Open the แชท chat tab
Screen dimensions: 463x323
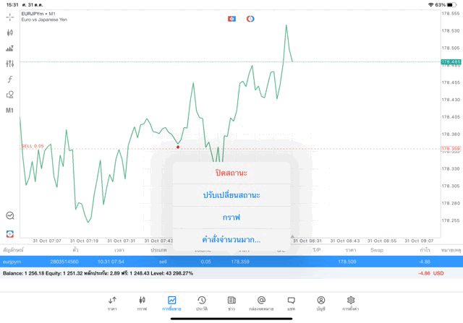pos(291,303)
